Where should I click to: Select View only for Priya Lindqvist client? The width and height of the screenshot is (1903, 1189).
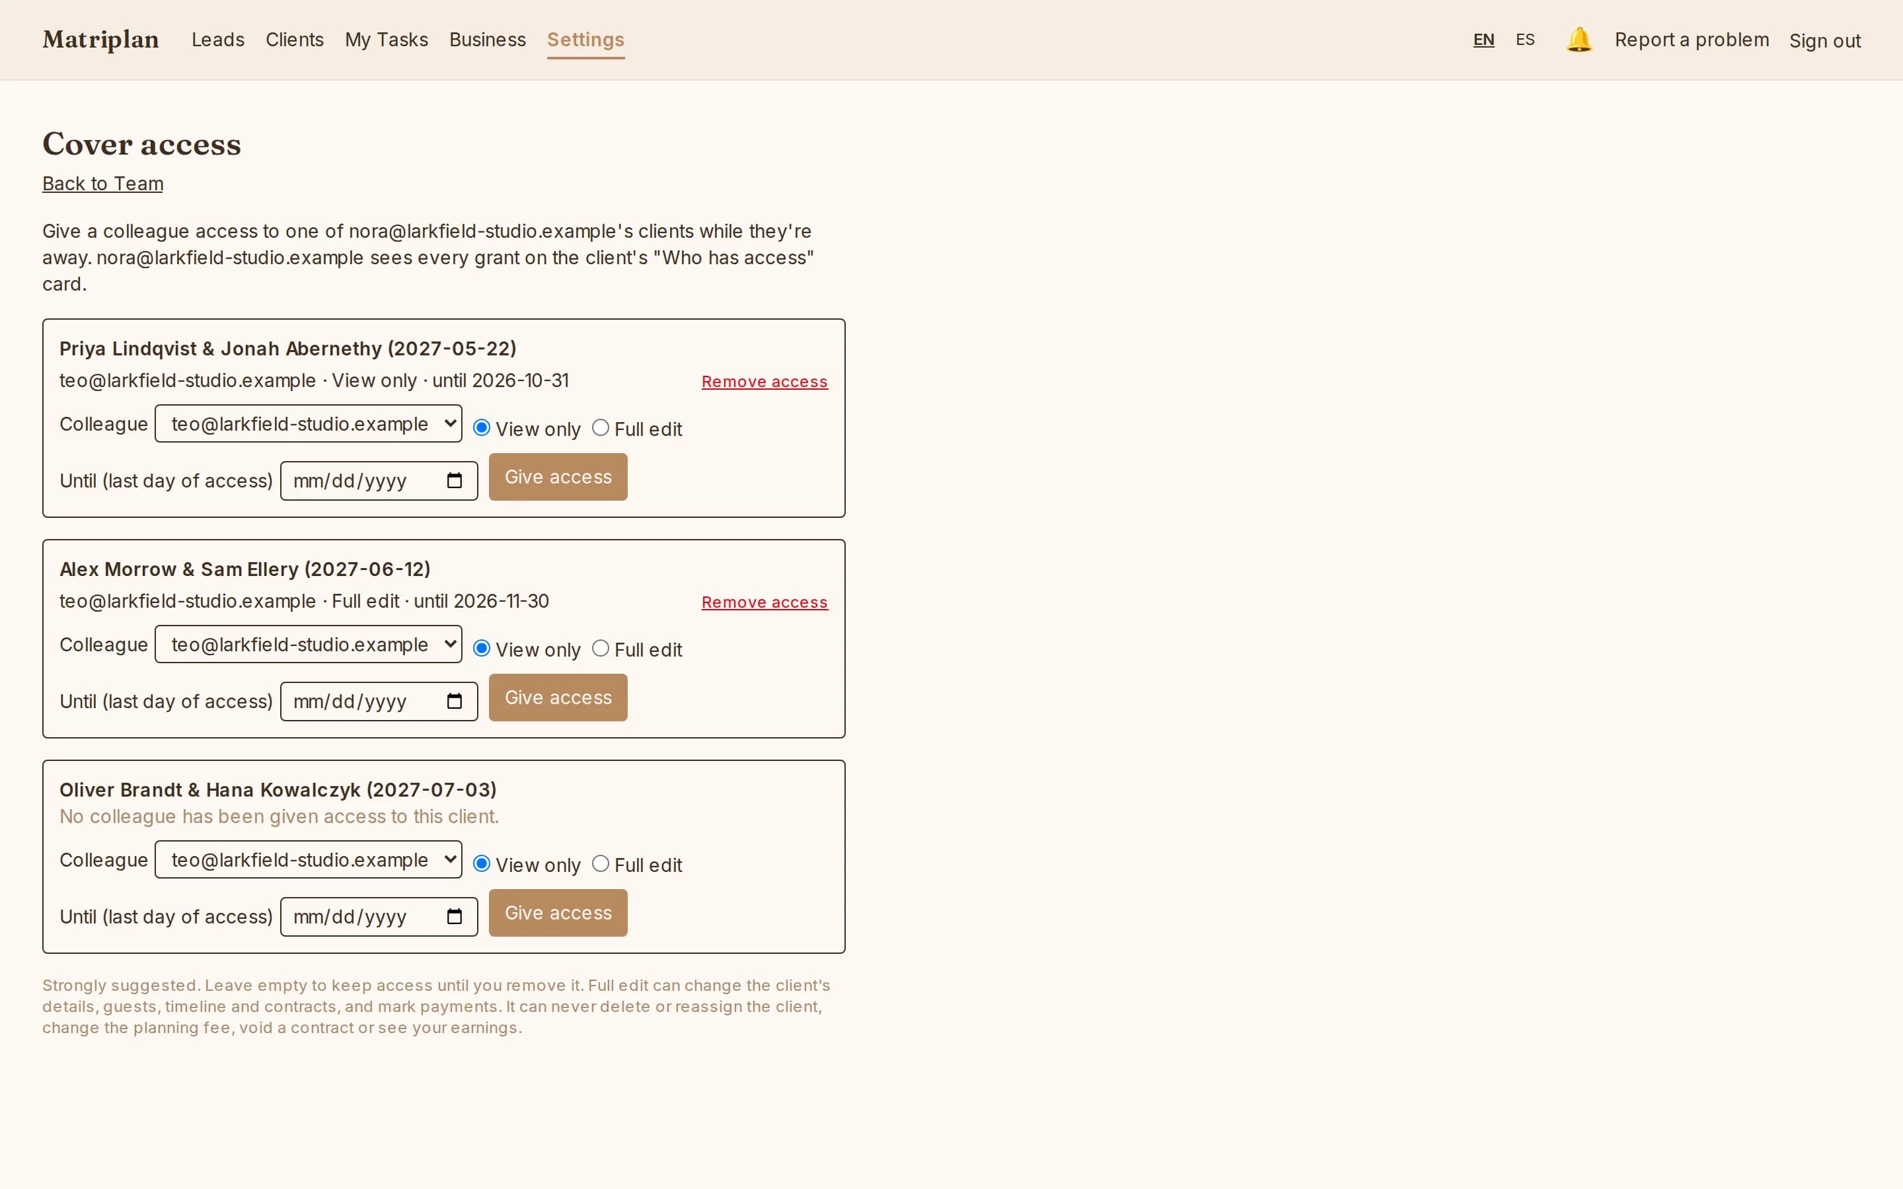click(x=481, y=428)
